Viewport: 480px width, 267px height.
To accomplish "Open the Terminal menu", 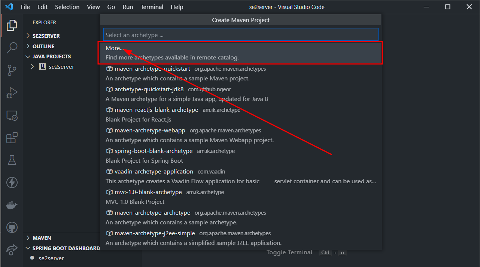I will coord(152,7).
